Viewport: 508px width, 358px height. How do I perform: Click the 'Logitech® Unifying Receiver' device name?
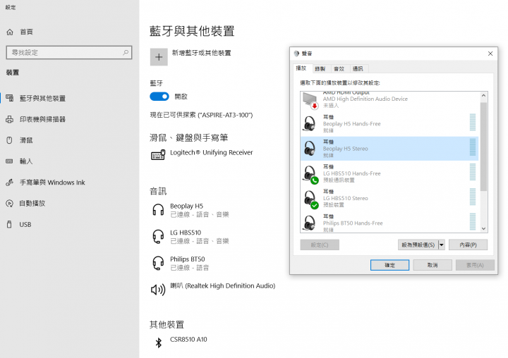click(211, 152)
